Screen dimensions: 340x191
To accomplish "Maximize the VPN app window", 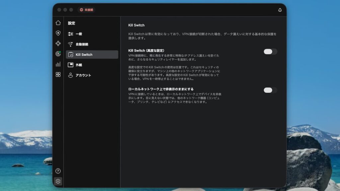I will (71, 10).
